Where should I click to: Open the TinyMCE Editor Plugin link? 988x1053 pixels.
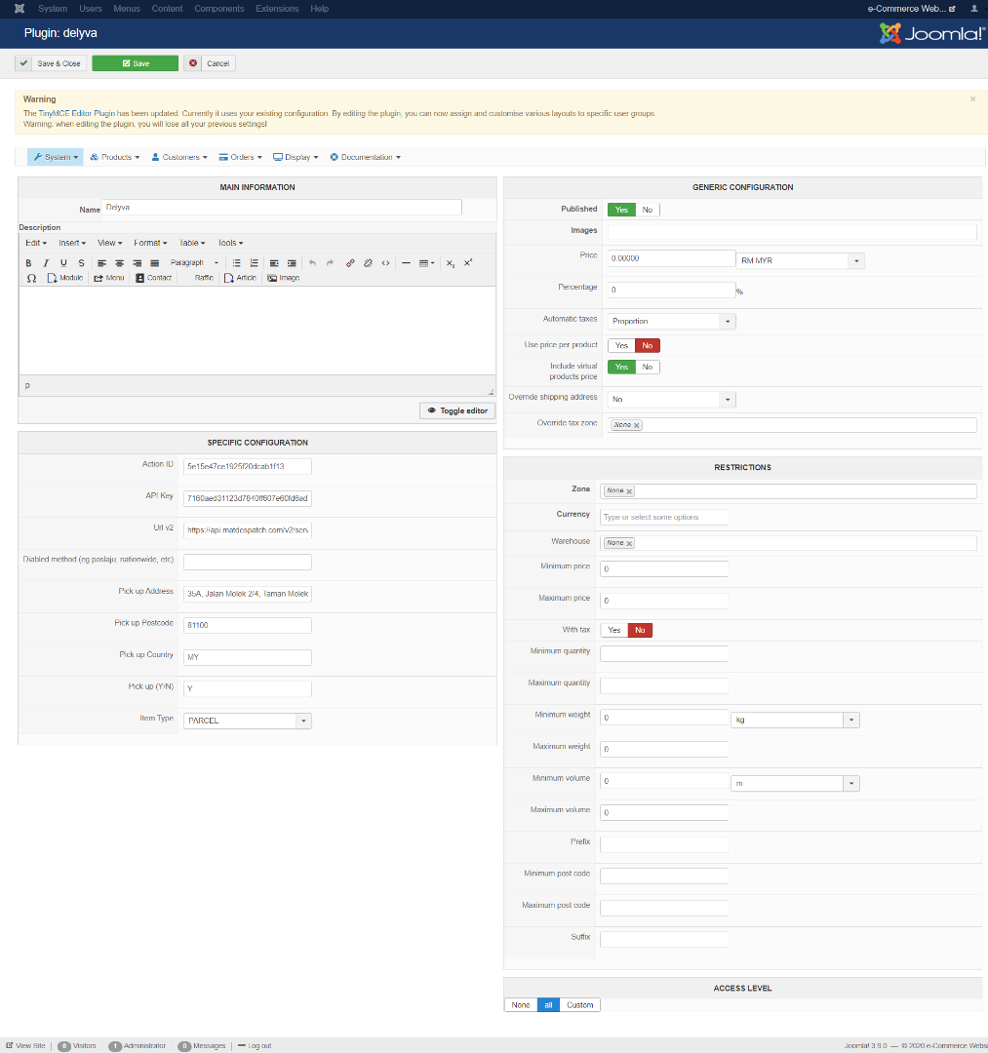point(77,113)
